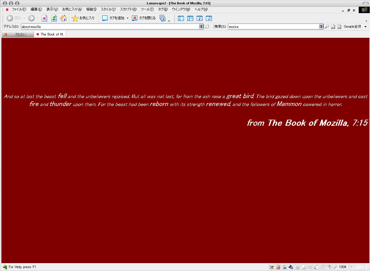Expand the Google全体 search engine dropdown
Viewport: 370px width, 271px height.
coord(366,27)
